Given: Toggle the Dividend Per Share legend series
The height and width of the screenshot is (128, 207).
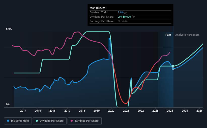Looking at the screenshot, I should click(50, 121).
